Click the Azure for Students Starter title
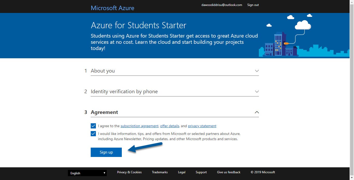 [139, 25]
